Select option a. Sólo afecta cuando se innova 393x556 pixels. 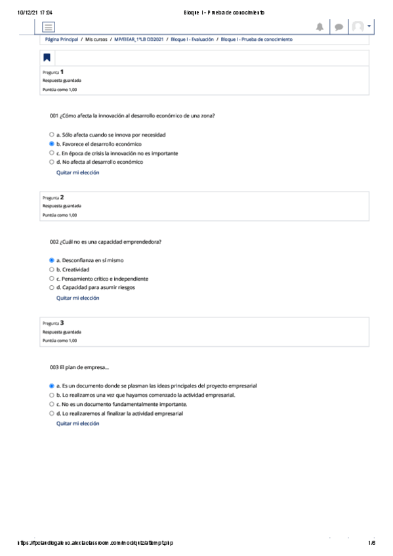tap(52, 135)
